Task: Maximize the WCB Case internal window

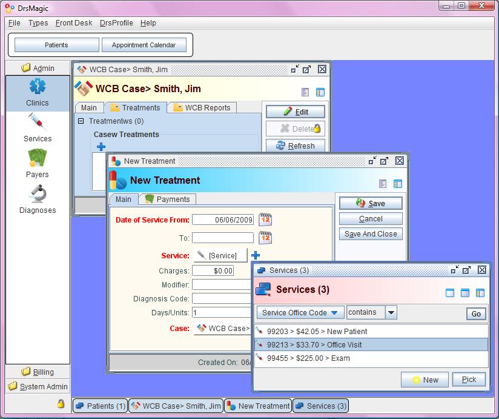Action: point(306,69)
